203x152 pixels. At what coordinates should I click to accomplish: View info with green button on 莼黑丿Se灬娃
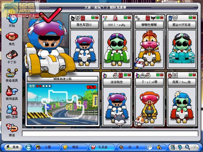pyautogui.click(x=190, y=74)
